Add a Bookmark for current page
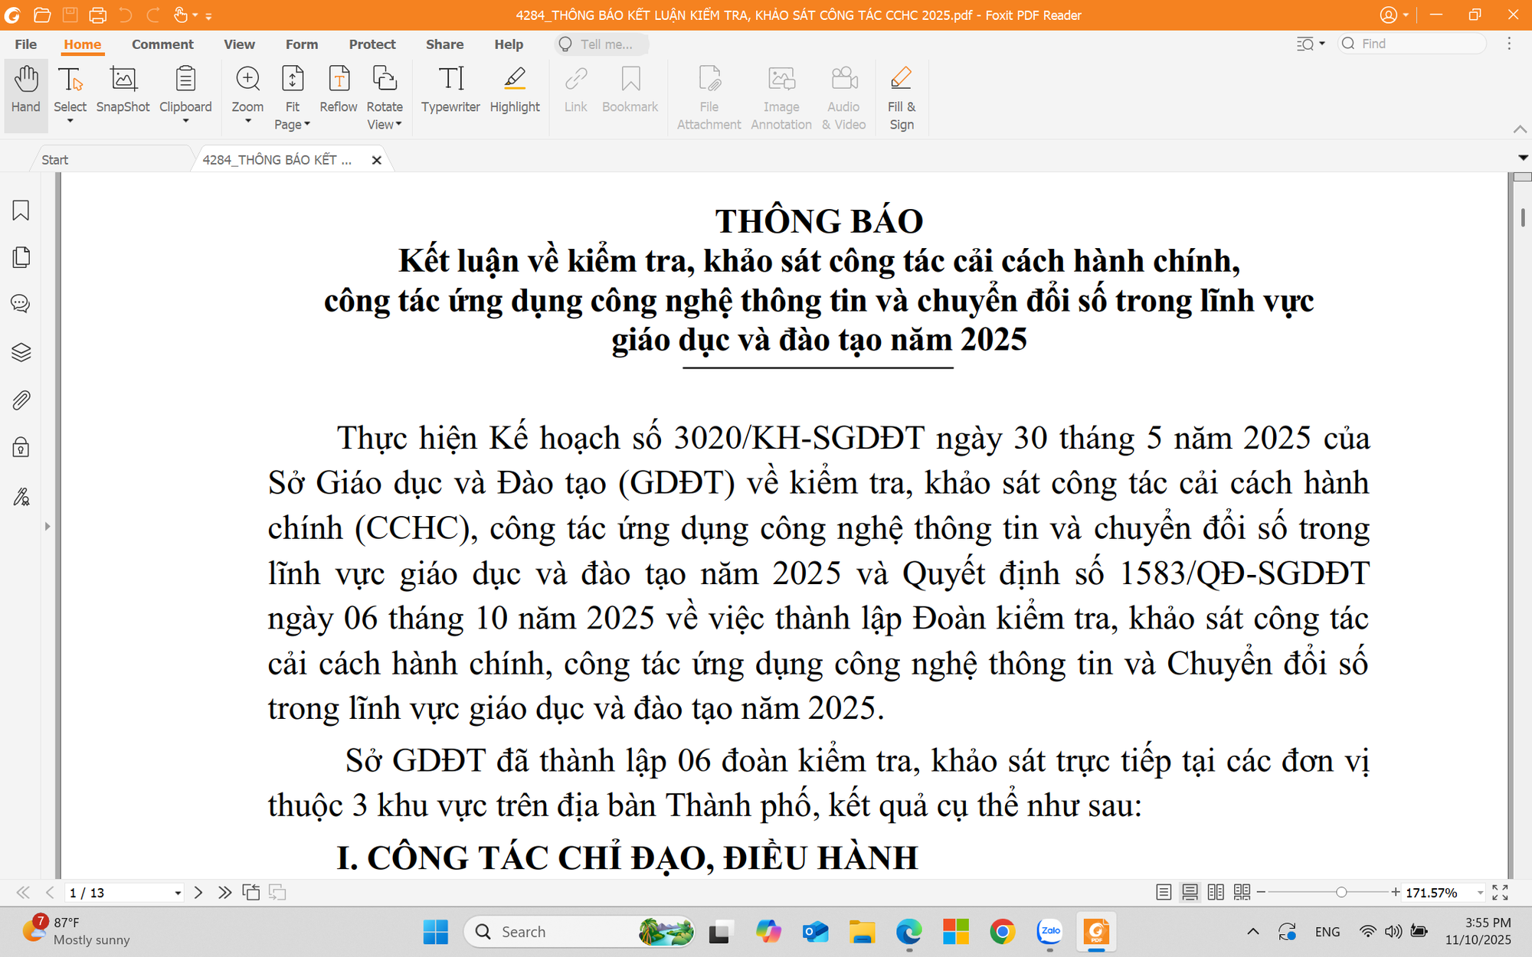This screenshot has width=1532, height=957. (x=630, y=93)
